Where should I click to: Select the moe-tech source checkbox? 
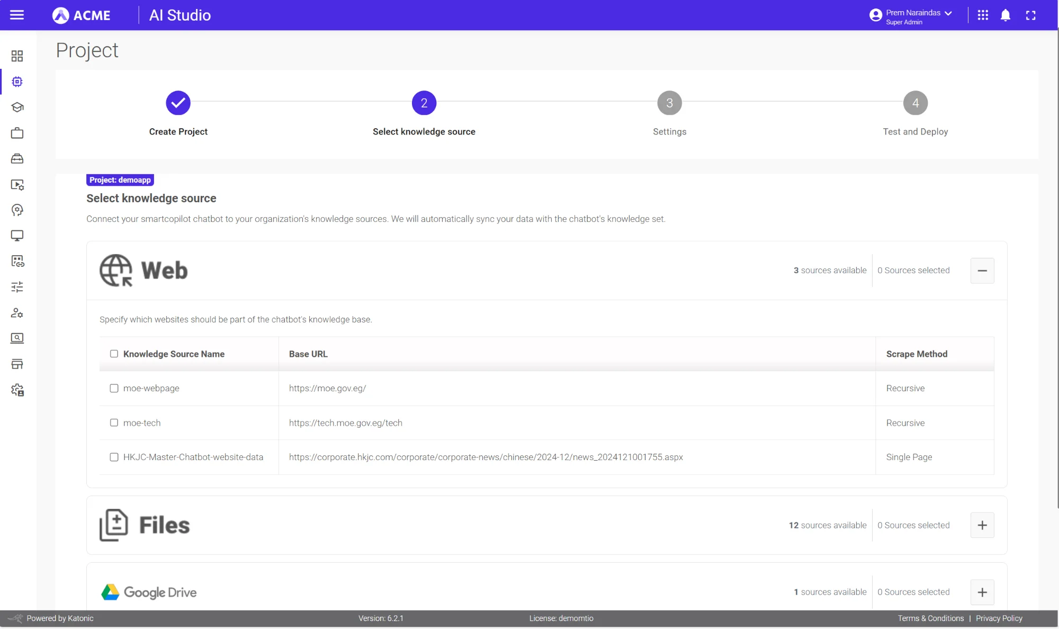pos(113,423)
